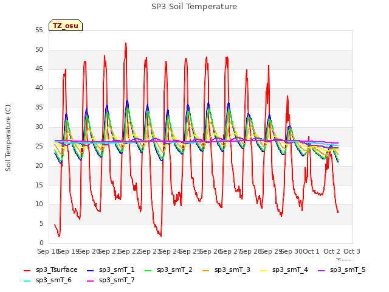Click the cyan sp3_smT_6 legend swatch
This screenshot has width=389, height=292.
pyautogui.click(x=27, y=281)
